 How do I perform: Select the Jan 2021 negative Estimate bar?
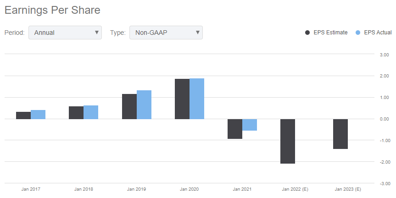coord(235,129)
